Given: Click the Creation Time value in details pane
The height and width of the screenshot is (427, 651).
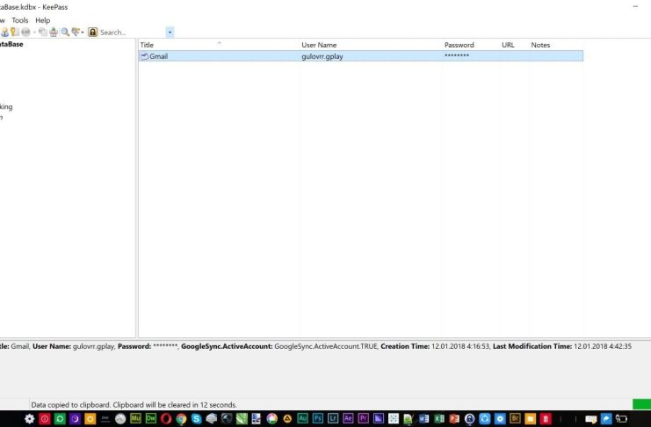Looking at the screenshot, I should [460, 346].
